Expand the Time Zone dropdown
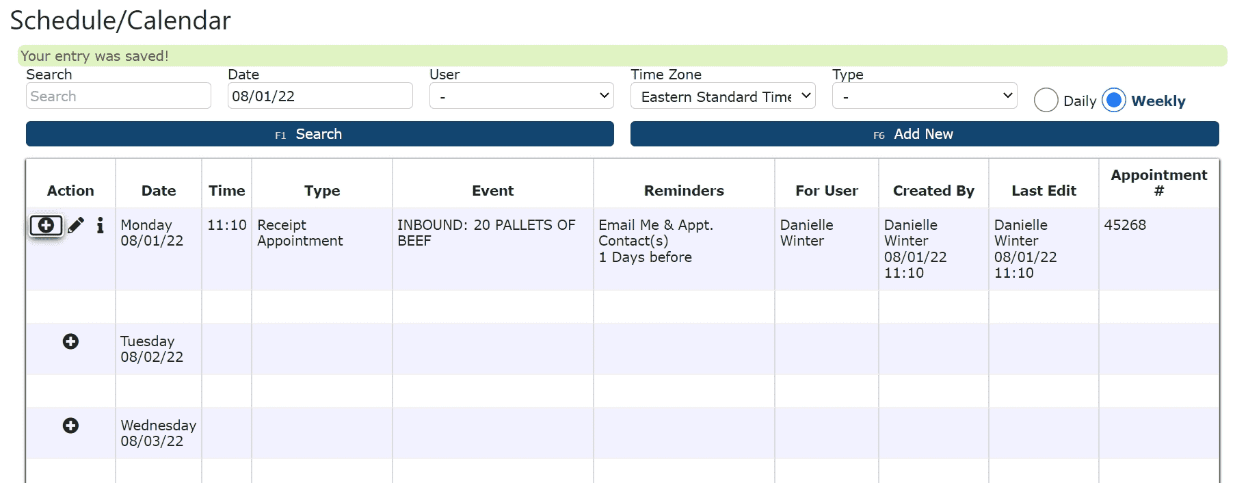Screen dimensions: 1248x483 coord(723,96)
